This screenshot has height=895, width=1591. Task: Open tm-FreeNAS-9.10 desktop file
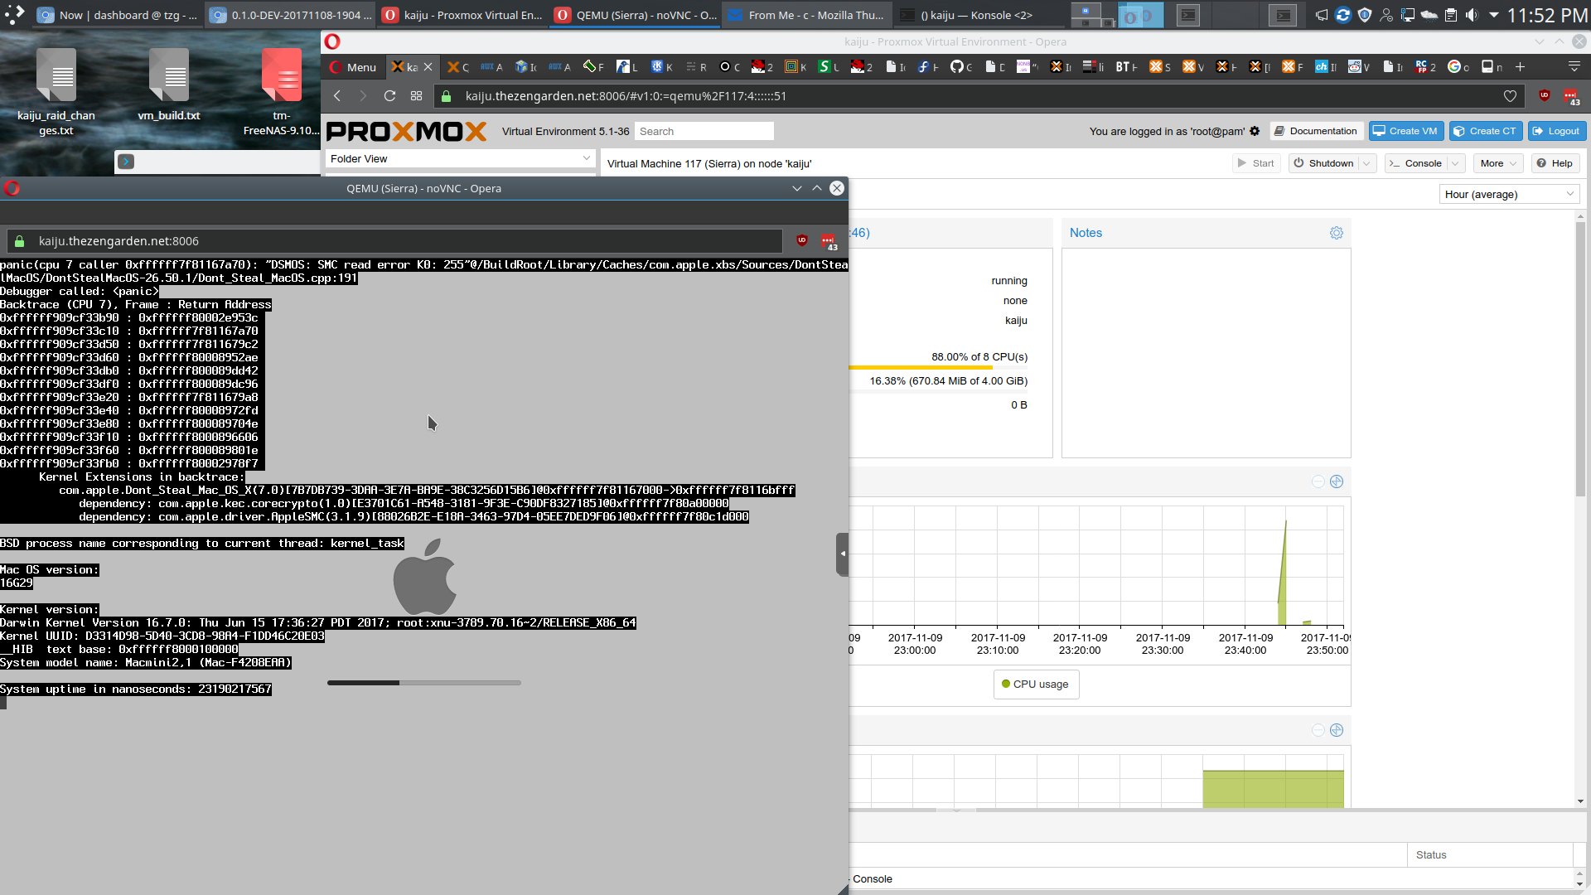[x=282, y=91]
